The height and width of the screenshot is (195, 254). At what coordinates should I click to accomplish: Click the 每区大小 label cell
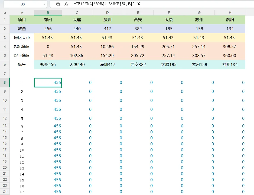22,38
